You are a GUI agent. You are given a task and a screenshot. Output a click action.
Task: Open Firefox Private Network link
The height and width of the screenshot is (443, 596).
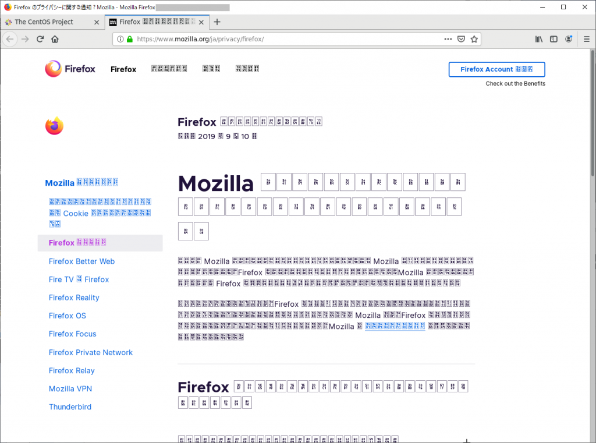tap(90, 353)
